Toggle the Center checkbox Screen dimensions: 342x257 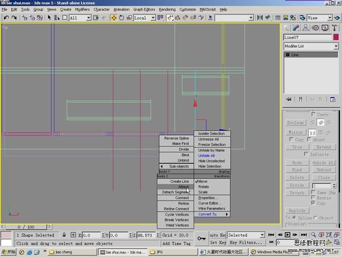[313, 114]
